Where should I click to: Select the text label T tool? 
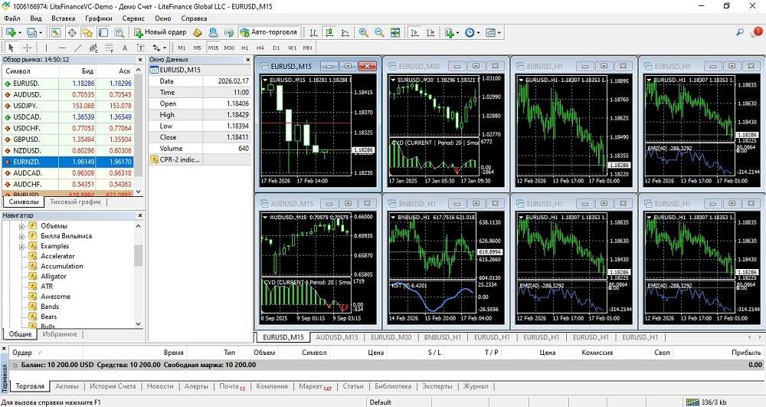[x=140, y=48]
